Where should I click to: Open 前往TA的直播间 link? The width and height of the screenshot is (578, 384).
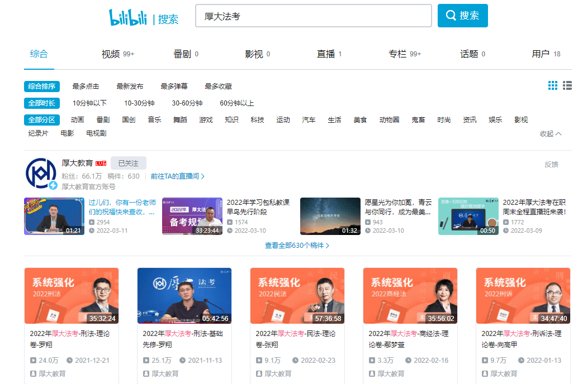click(x=177, y=176)
